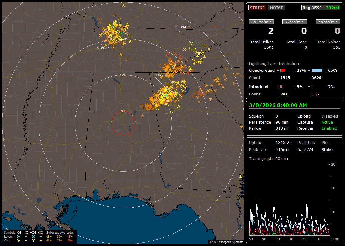345x246 pixels.
Task: Click the yellow Old -CG legend symbol
Action: tap(18, 240)
